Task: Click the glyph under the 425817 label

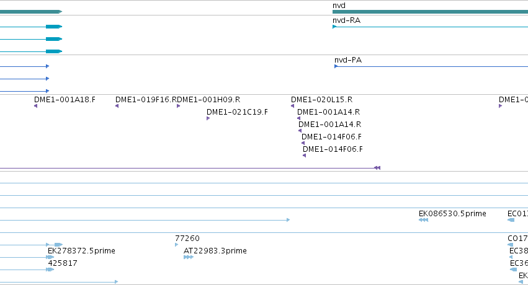Action: coord(50,270)
